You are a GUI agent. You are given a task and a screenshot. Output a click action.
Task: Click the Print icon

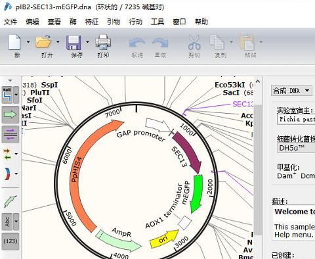click(103, 42)
